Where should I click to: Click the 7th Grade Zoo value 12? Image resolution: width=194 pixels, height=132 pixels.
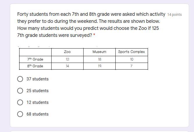coord(67,59)
